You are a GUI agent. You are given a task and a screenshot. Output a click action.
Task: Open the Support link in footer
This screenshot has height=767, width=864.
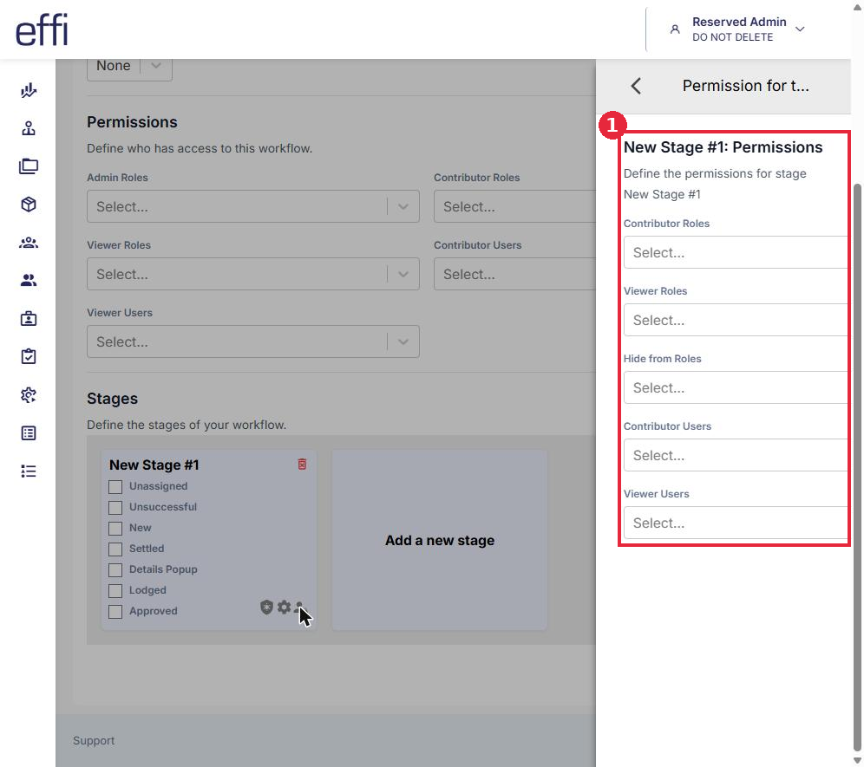pyautogui.click(x=94, y=741)
